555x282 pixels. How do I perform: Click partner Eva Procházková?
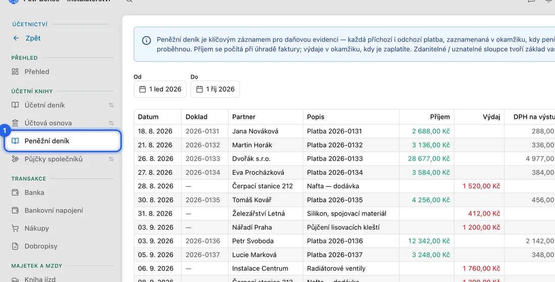(x=258, y=172)
